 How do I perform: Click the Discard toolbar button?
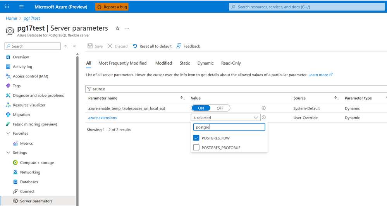click(117, 46)
